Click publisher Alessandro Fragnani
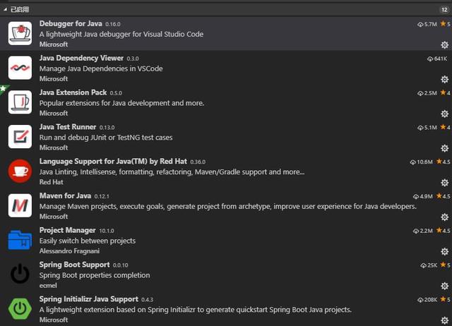 [x=69, y=251]
